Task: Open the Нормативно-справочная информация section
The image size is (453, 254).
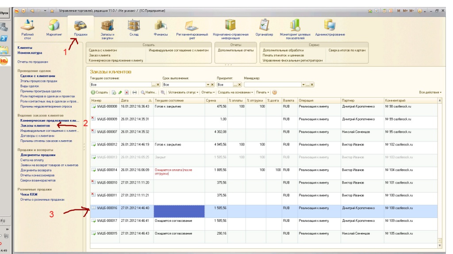Action: click(230, 29)
